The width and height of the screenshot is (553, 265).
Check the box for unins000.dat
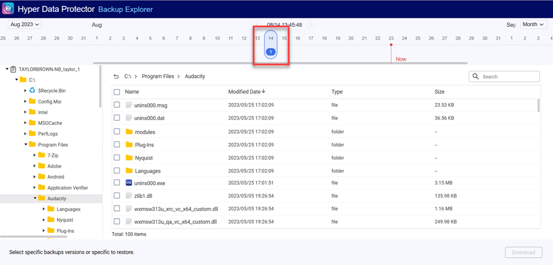click(x=117, y=118)
